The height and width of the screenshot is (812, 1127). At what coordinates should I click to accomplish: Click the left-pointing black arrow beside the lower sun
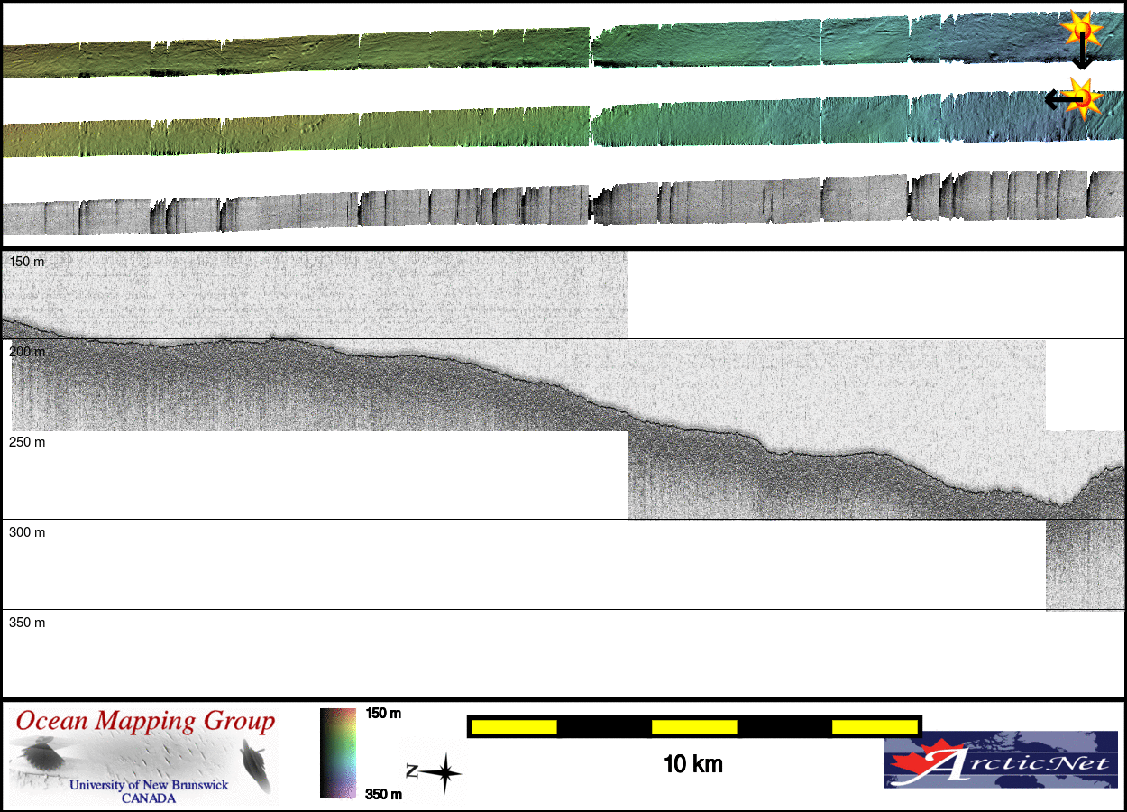(x=1057, y=99)
